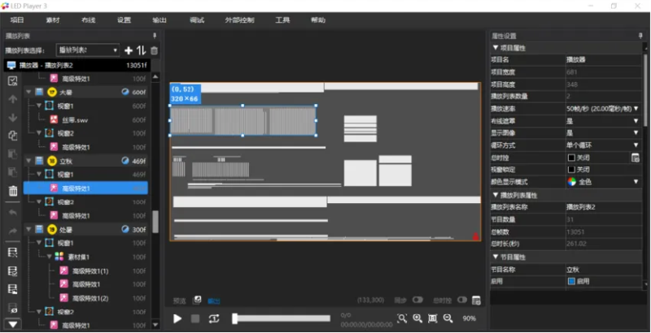The width and height of the screenshot is (651, 333).
Task: Open the timing schedule icon near bottom toggles
Action: click(x=476, y=300)
